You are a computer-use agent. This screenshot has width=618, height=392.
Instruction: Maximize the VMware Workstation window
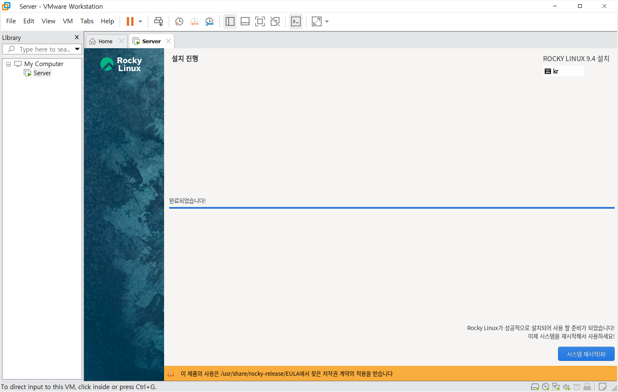pos(580,6)
